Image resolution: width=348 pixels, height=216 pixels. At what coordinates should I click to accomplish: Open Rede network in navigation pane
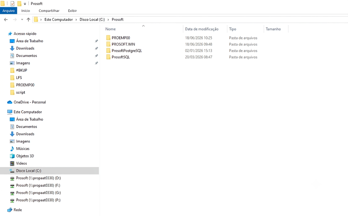(x=18, y=210)
